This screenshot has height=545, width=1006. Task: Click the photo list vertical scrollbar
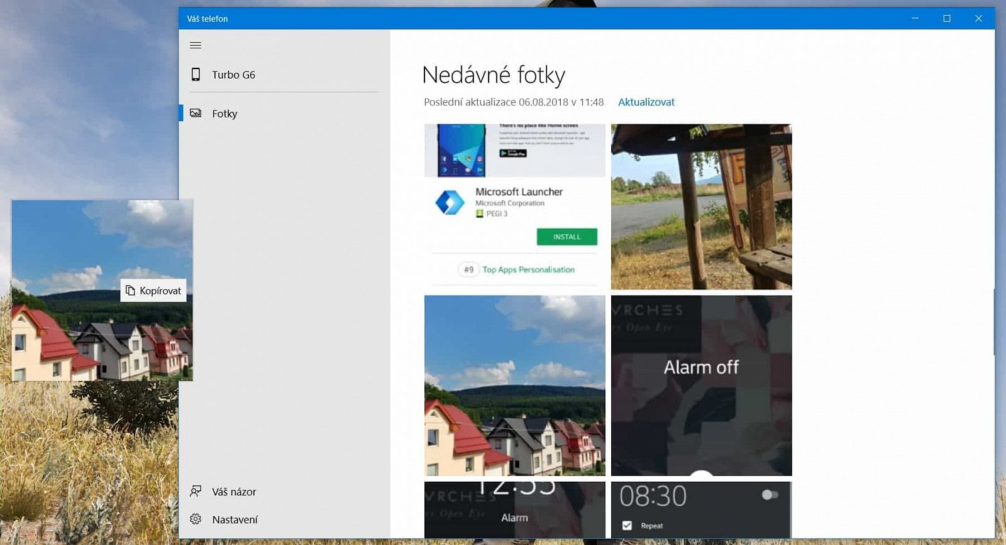[x=993, y=322]
